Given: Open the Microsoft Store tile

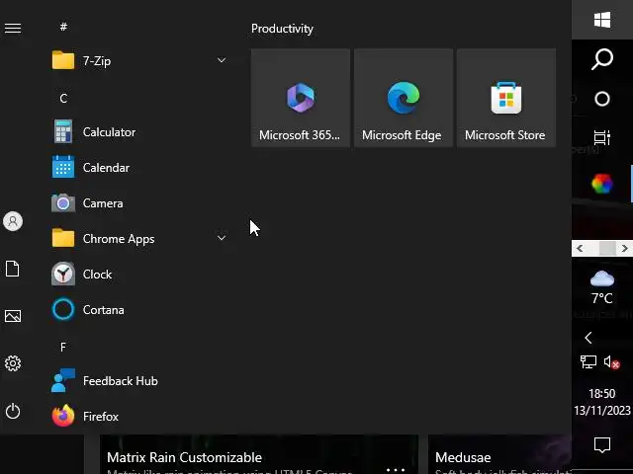Looking at the screenshot, I should point(506,98).
